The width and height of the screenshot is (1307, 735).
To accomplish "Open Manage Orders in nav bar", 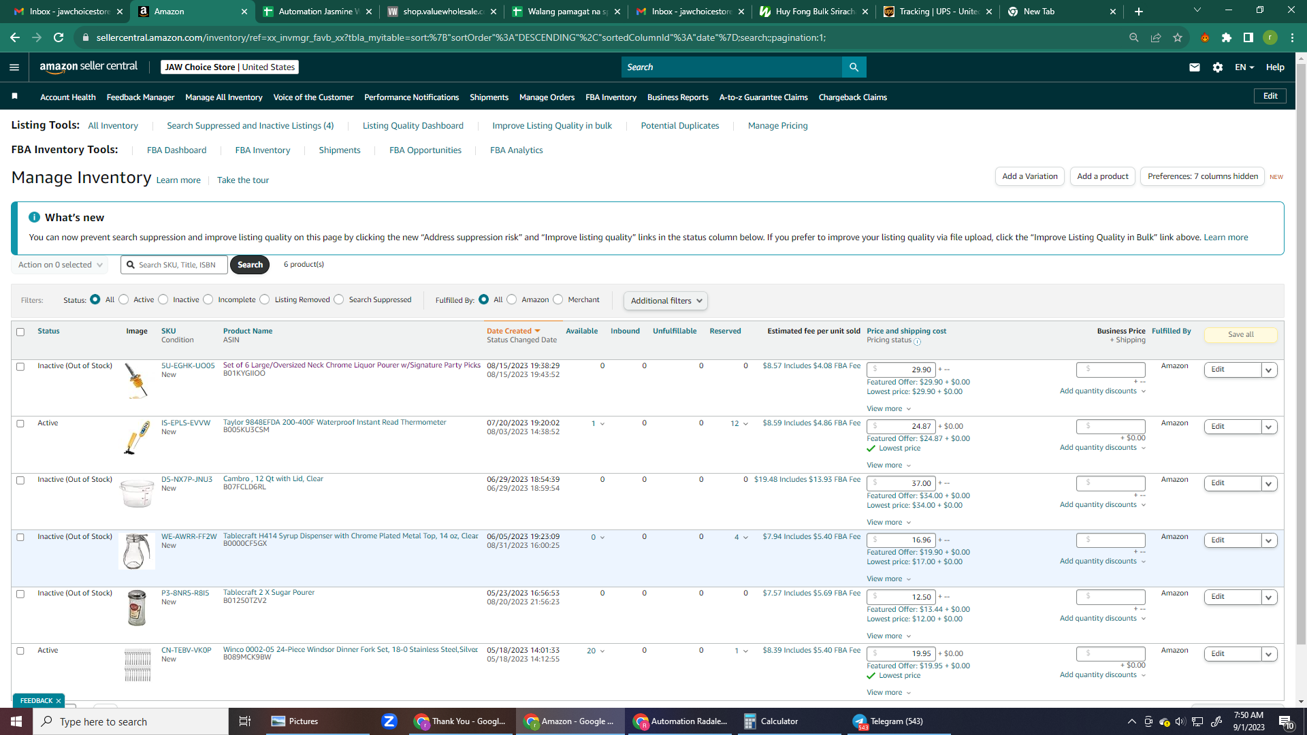I will tap(547, 97).
